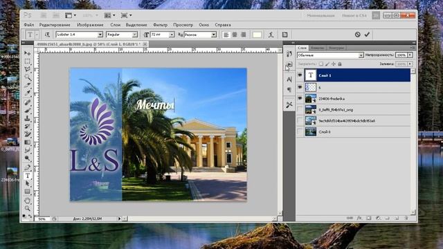
Task: Open the Tool Presets panel icon
Action: tap(289, 104)
